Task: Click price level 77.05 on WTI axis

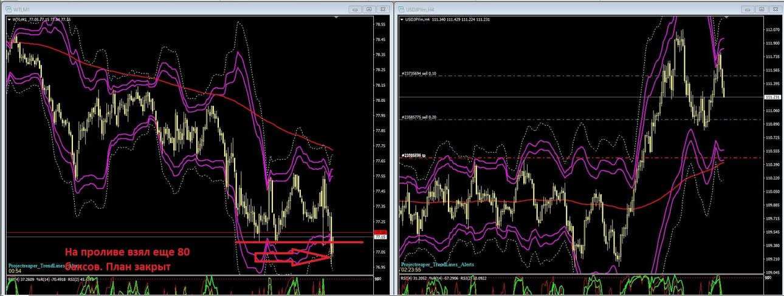Action: 382,252
